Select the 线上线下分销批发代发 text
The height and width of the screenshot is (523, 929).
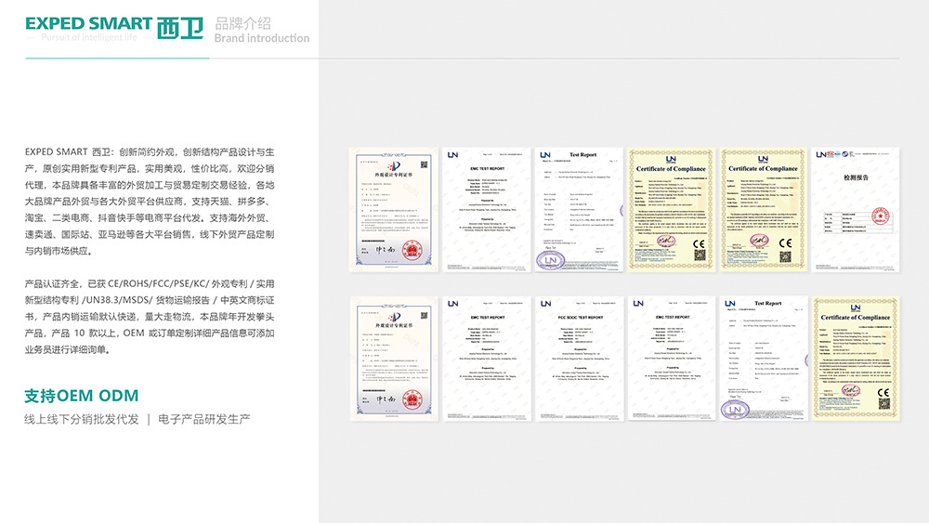click(x=81, y=419)
